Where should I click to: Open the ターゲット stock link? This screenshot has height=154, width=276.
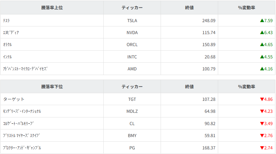pos(14,99)
